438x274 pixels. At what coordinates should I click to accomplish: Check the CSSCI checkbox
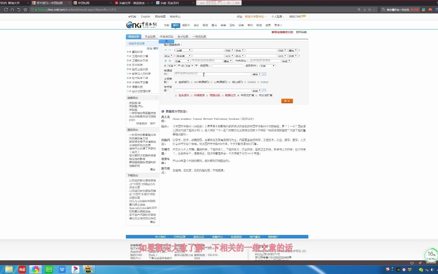[x=245, y=82]
